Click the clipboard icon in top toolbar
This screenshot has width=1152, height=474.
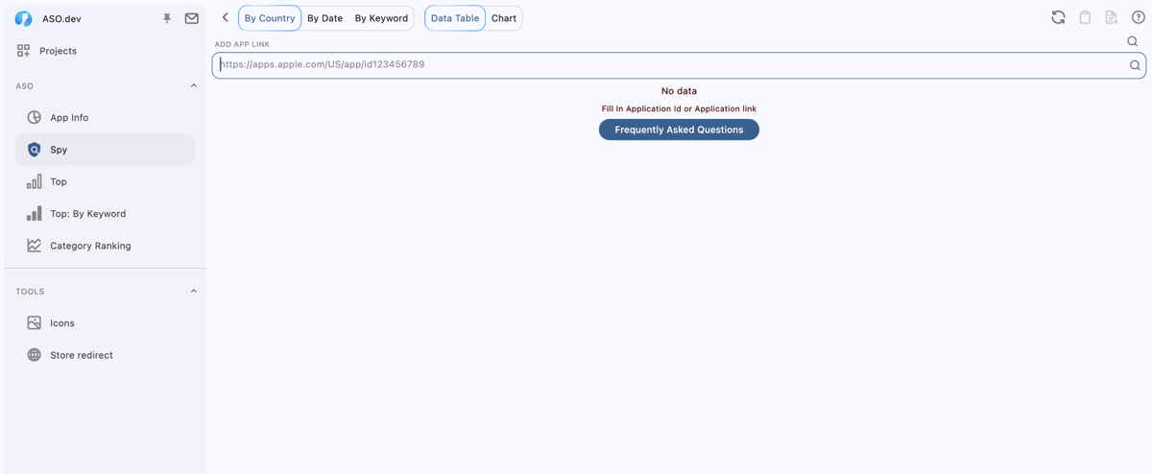coord(1085,17)
